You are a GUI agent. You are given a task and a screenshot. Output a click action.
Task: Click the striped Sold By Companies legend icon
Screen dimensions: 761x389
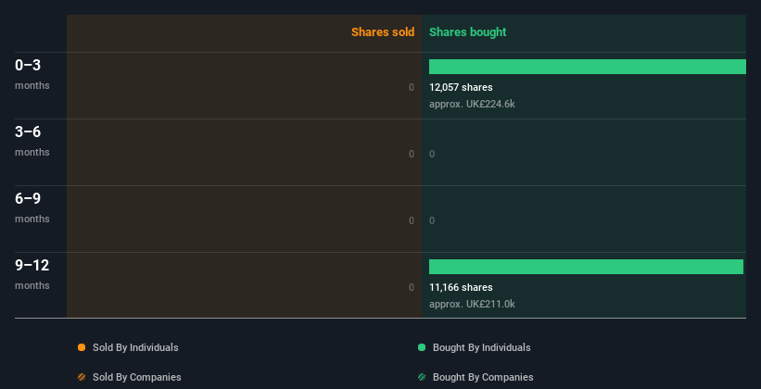point(82,377)
